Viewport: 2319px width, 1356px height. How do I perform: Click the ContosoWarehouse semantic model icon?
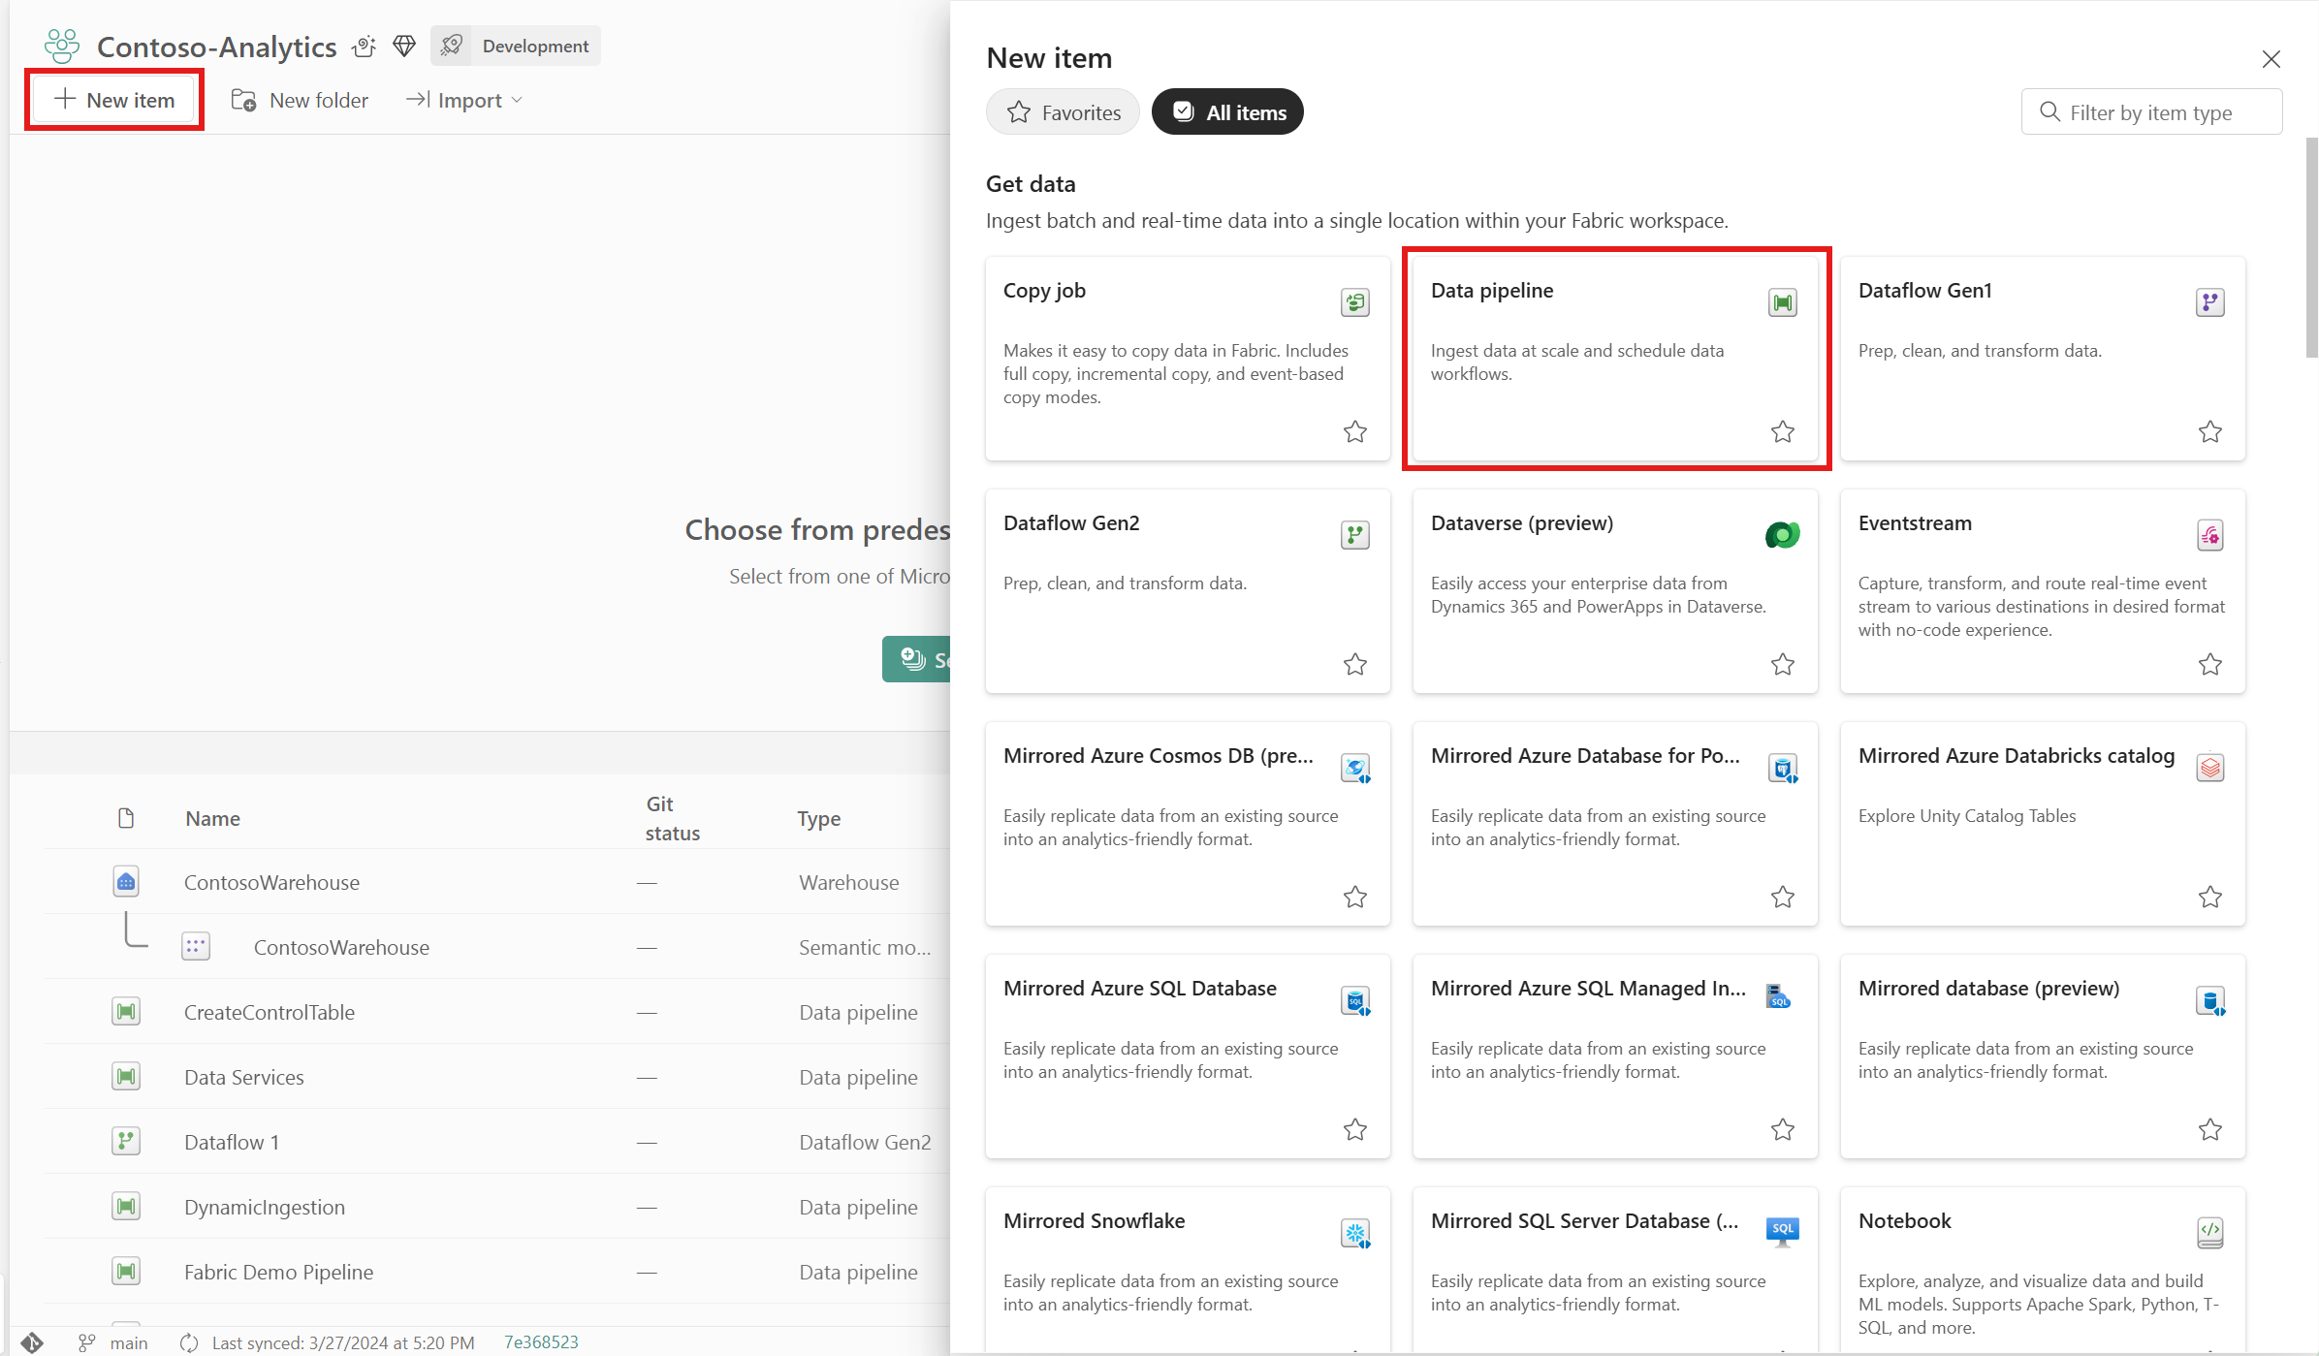196,946
